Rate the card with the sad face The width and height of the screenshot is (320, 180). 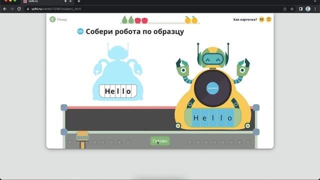tap(261, 19)
